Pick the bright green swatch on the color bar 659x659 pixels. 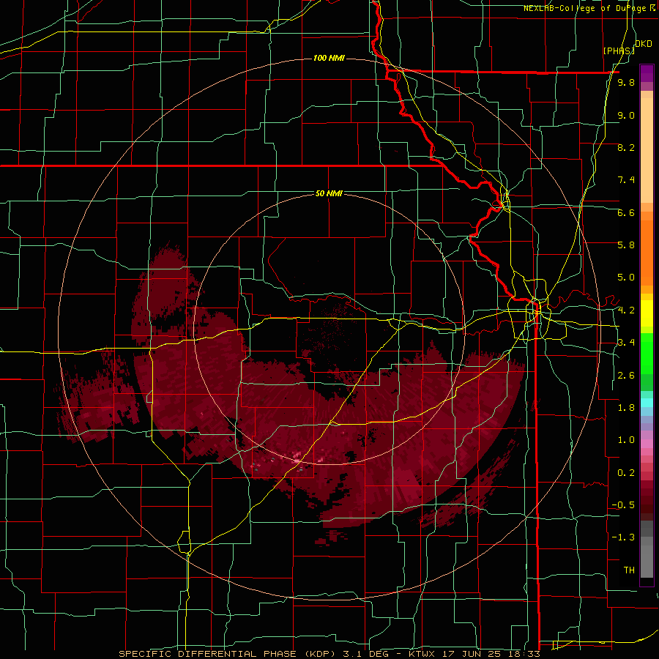(647, 353)
